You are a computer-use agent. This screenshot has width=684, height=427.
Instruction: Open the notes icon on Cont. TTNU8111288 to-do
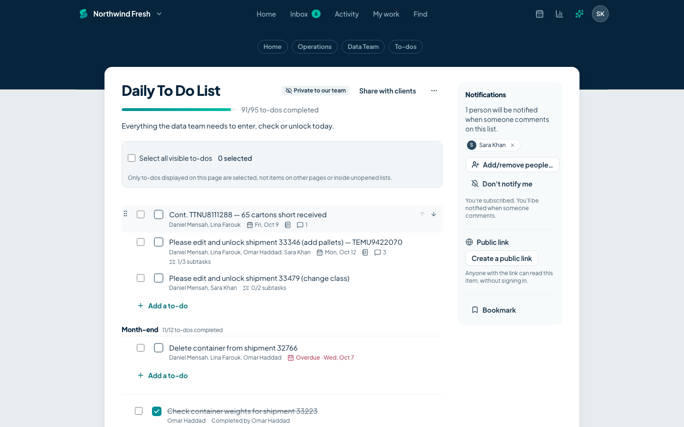[288, 225]
